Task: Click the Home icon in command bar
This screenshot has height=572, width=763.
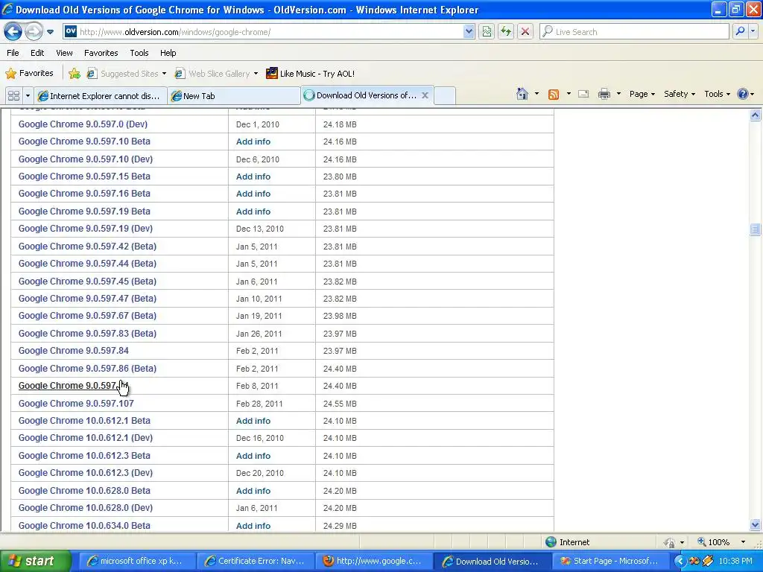Action: click(522, 94)
